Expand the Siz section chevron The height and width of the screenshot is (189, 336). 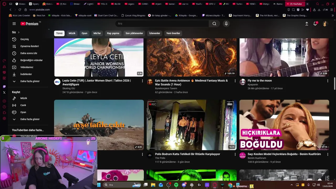pos(19,32)
